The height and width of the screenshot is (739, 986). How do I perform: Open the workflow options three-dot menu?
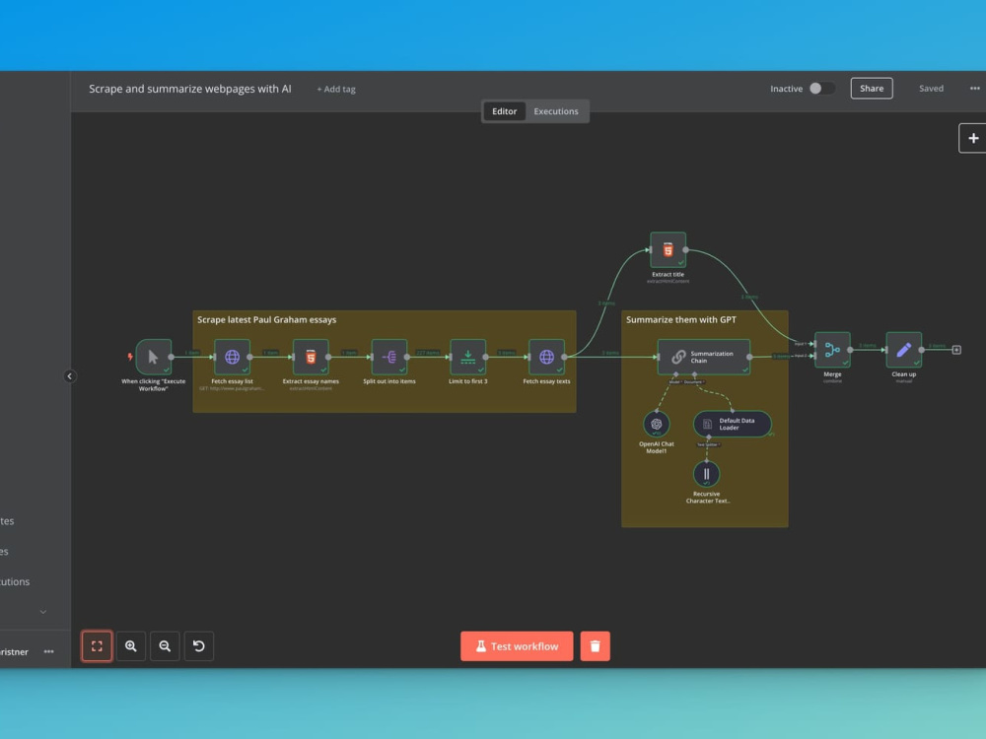pyautogui.click(x=975, y=89)
